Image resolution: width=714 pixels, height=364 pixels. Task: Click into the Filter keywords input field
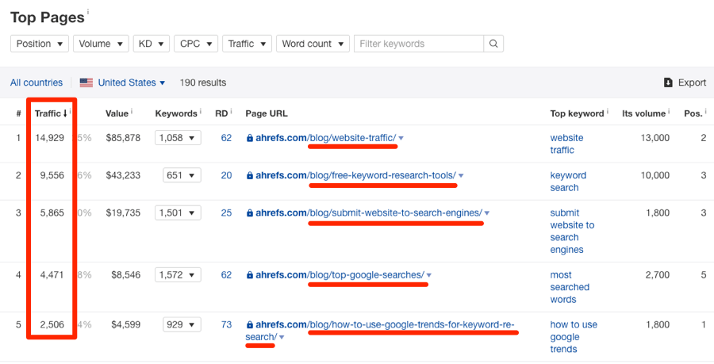419,44
